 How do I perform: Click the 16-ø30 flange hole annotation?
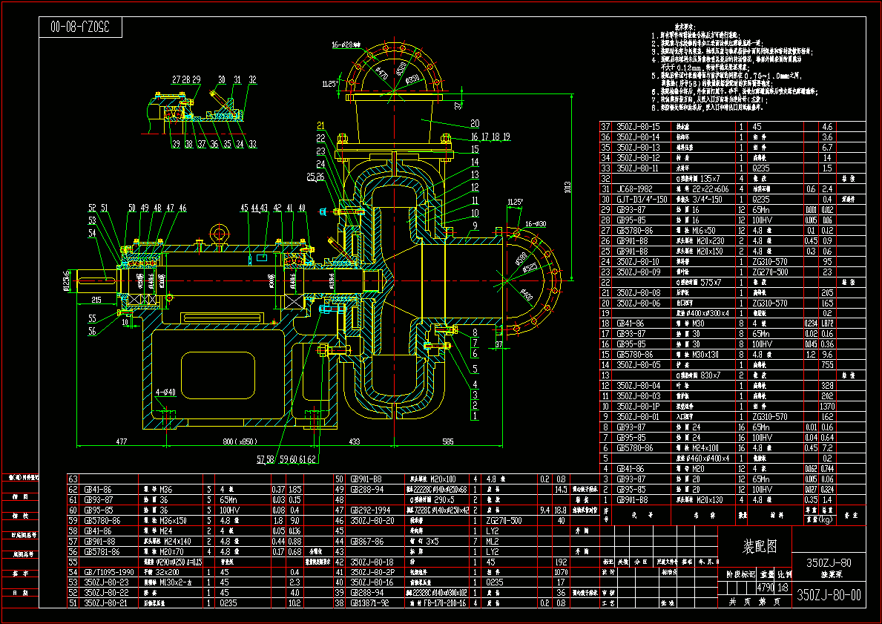[x=536, y=224]
